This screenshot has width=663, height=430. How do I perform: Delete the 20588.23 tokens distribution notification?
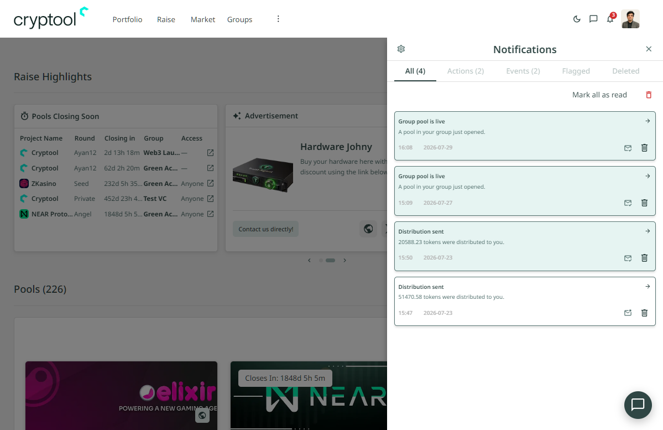pyautogui.click(x=644, y=258)
